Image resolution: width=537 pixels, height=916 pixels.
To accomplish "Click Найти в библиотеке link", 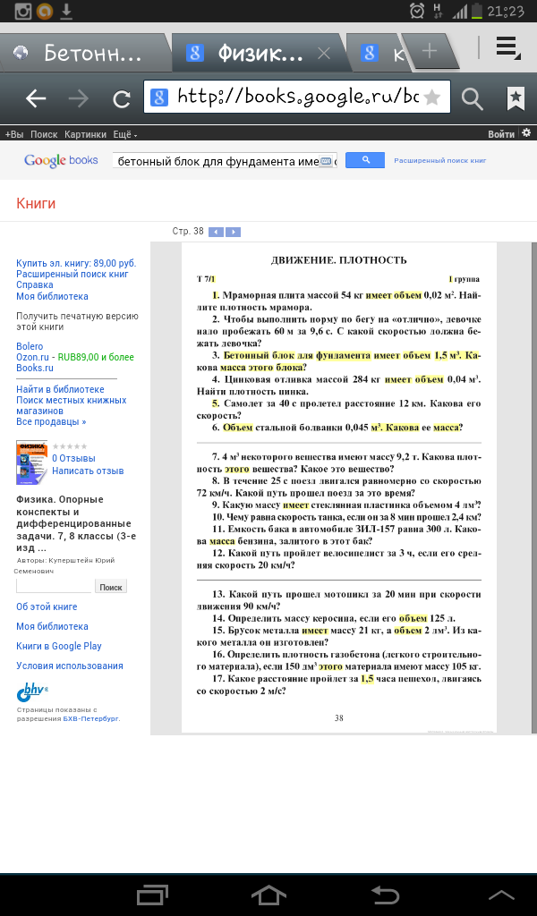I will 60,389.
